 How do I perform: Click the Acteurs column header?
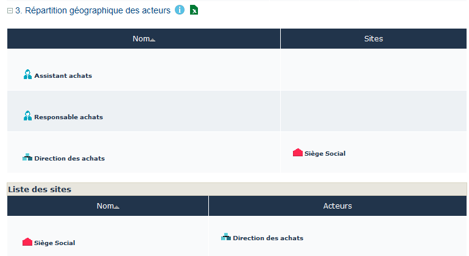click(337, 206)
